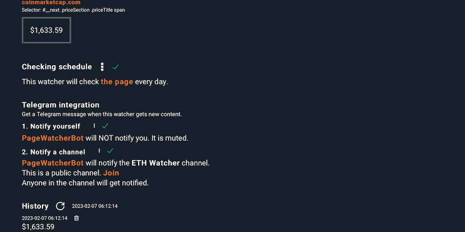Click the $1,633.59 watched value box
The width and height of the screenshot is (465, 232).
(46, 30)
